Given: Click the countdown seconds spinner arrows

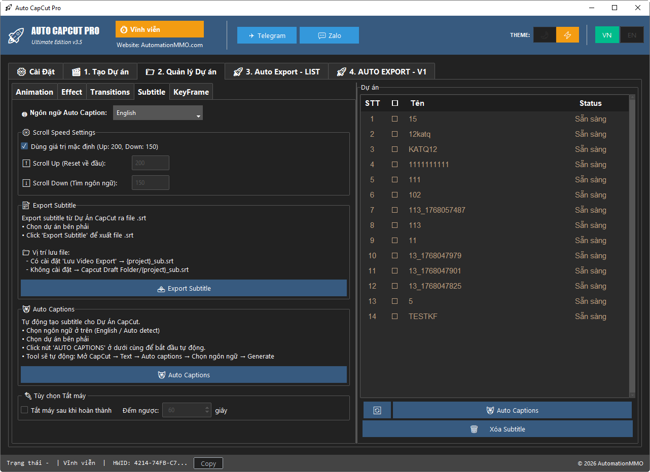Looking at the screenshot, I should (x=207, y=410).
